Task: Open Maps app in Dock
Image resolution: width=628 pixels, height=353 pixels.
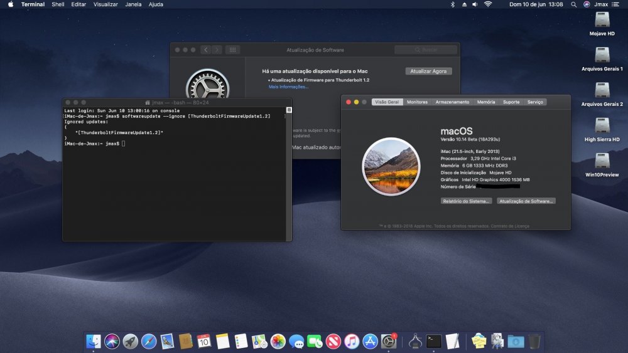Action: coord(259,342)
